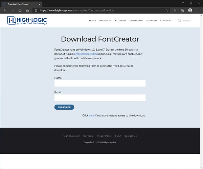This screenshot has height=169, width=203.
Task: Click the vertical scrollbar down arrow
Action: click(x=201, y=167)
